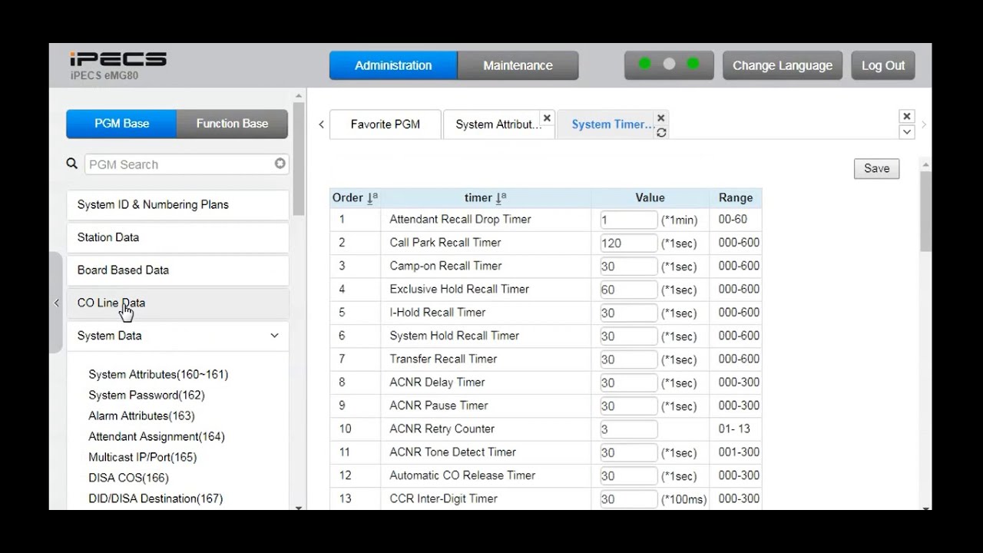Edit CCR Inter-Digit Timer value field
983x553 pixels.
(x=628, y=499)
